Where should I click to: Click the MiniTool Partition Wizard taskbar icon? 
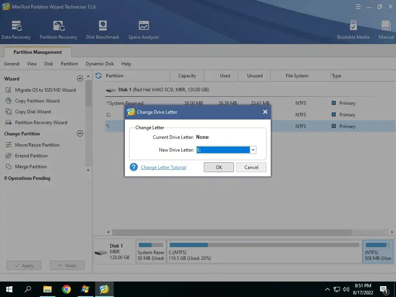click(x=104, y=289)
